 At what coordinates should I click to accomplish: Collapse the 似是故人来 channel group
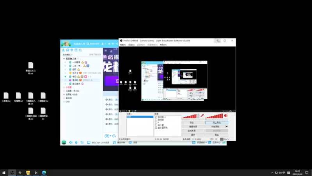click(x=64, y=59)
